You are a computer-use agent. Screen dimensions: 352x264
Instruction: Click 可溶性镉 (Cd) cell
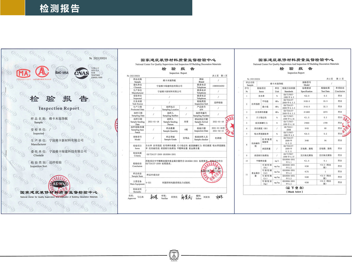pyautogui.click(x=268, y=171)
